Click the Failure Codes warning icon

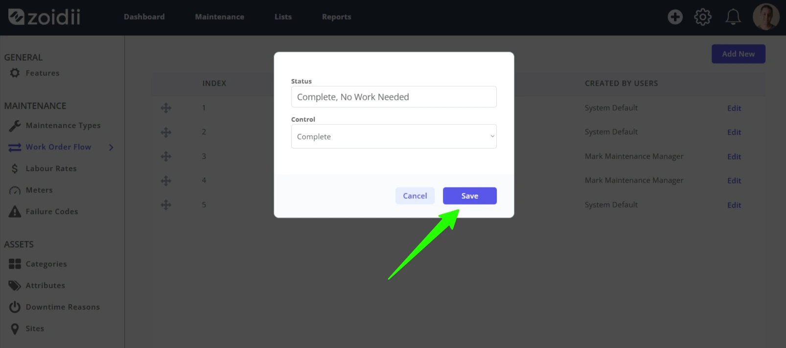pyautogui.click(x=15, y=211)
